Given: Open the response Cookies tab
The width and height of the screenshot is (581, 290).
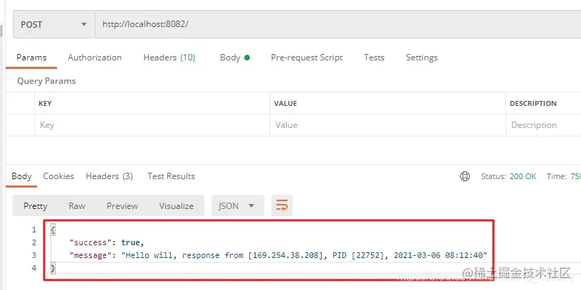Looking at the screenshot, I should (x=58, y=176).
